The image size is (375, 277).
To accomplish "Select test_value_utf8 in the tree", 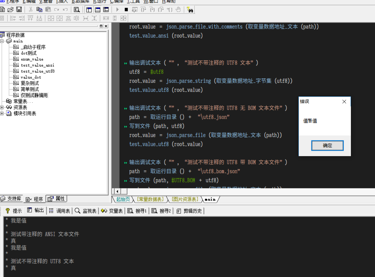I will pos(38,71).
